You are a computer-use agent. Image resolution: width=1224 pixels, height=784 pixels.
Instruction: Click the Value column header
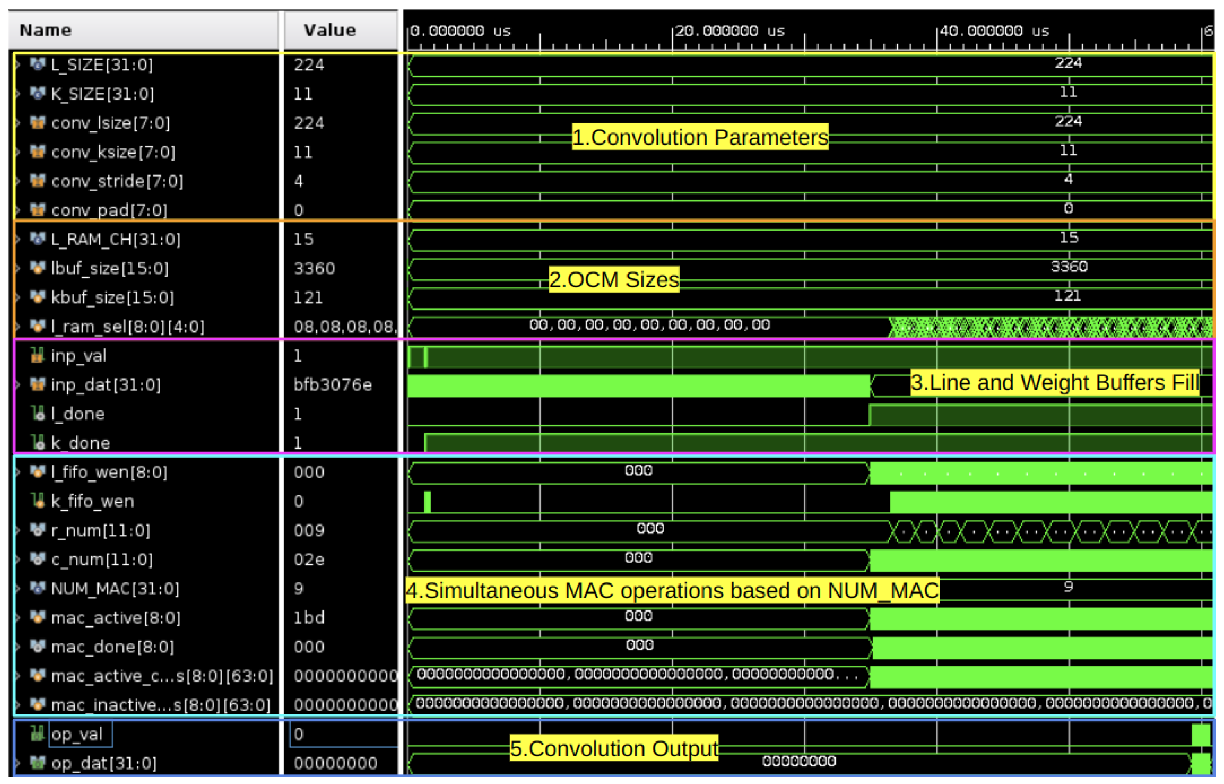pyautogui.click(x=329, y=31)
